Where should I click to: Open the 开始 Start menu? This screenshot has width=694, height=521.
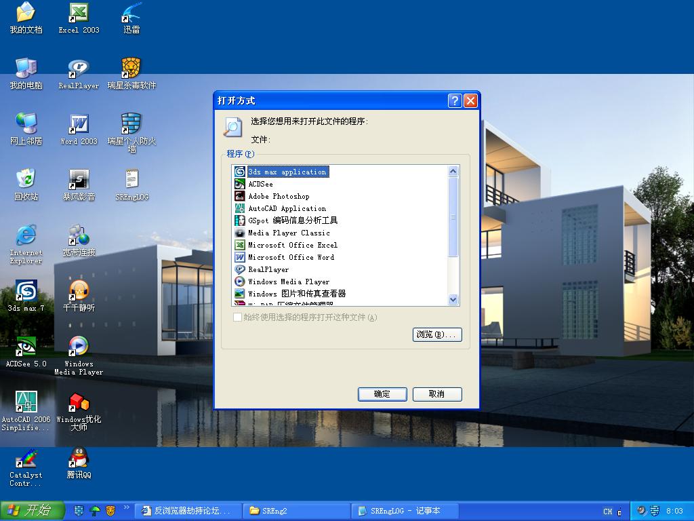pyautogui.click(x=32, y=511)
